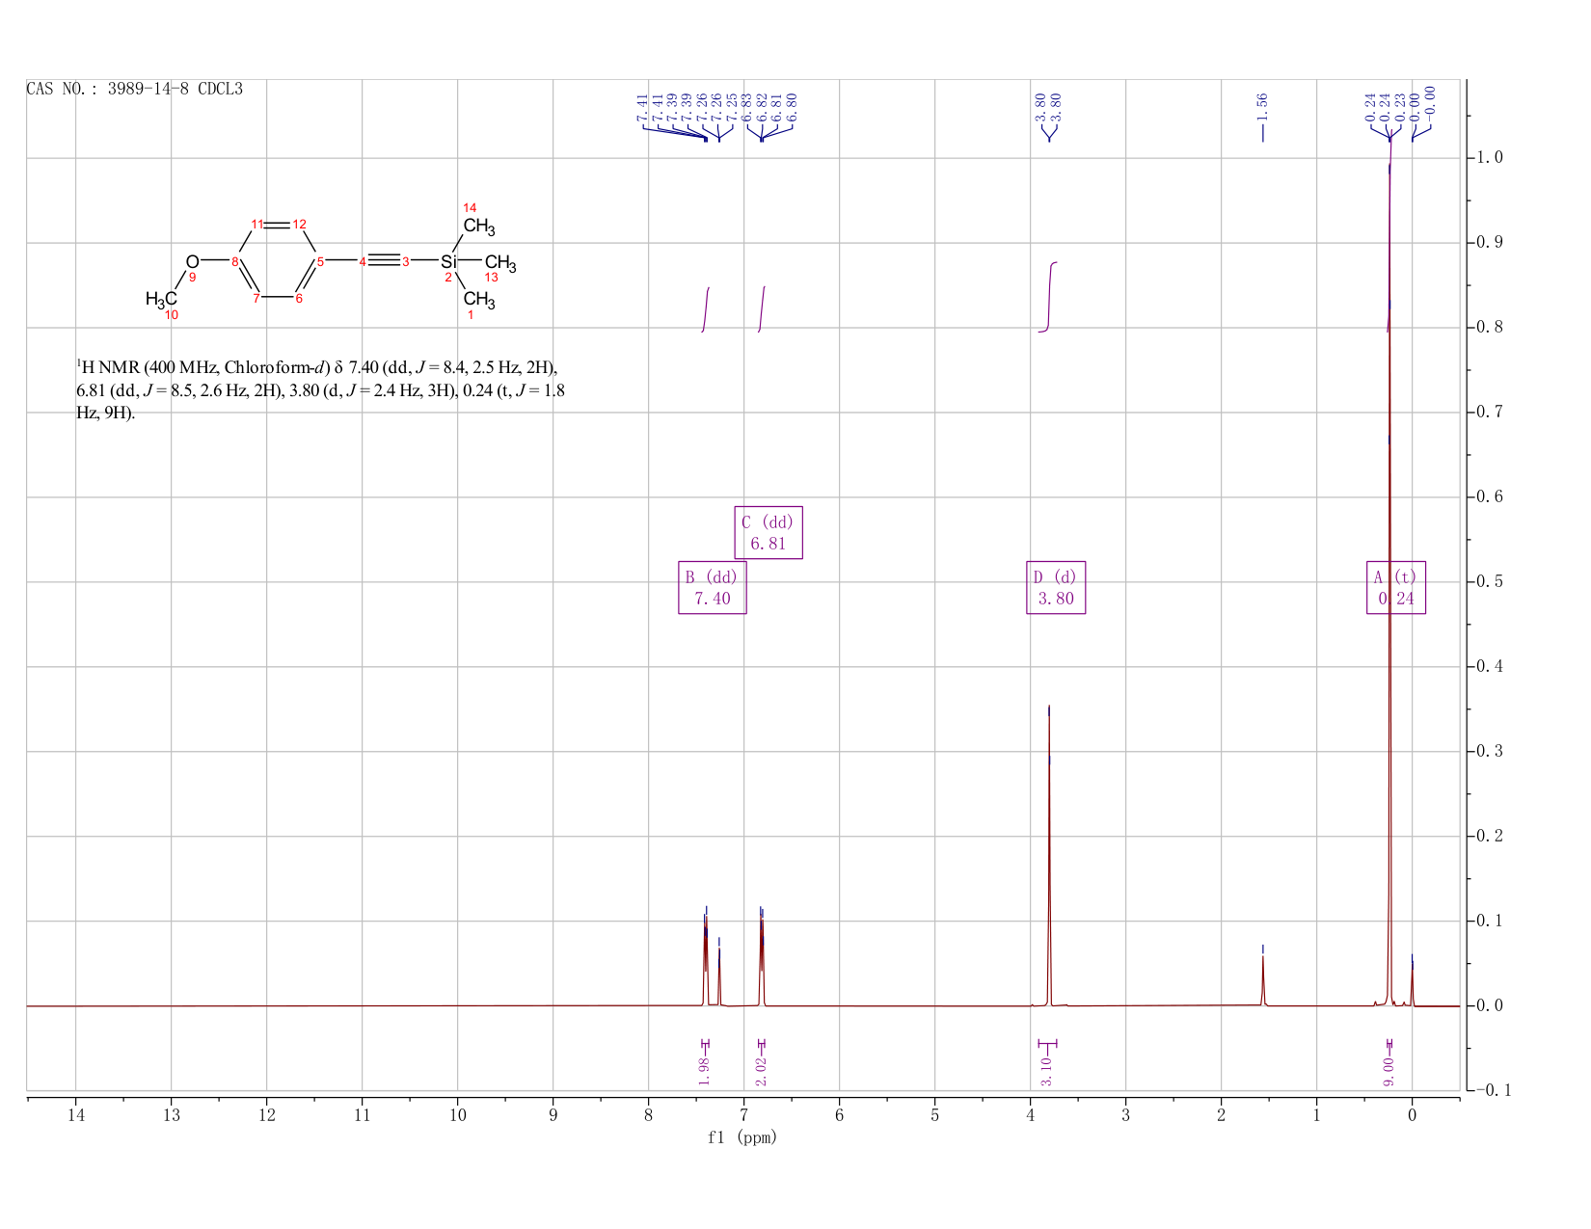Select the A (t) 0.24 multiplet label
This screenshot has height=1229, width=1591.
(x=1396, y=587)
